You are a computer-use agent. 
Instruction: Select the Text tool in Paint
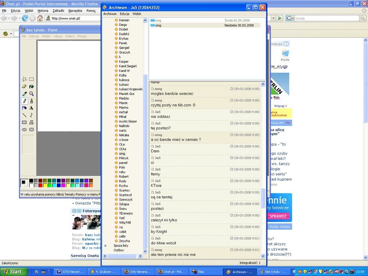pos(32,108)
